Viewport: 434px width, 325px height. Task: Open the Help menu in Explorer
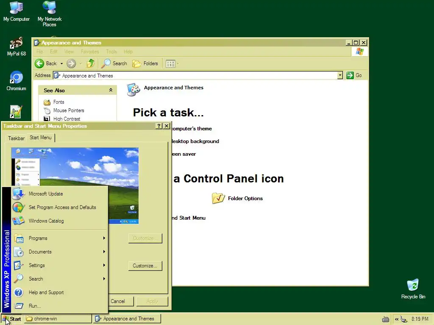tap(128, 52)
